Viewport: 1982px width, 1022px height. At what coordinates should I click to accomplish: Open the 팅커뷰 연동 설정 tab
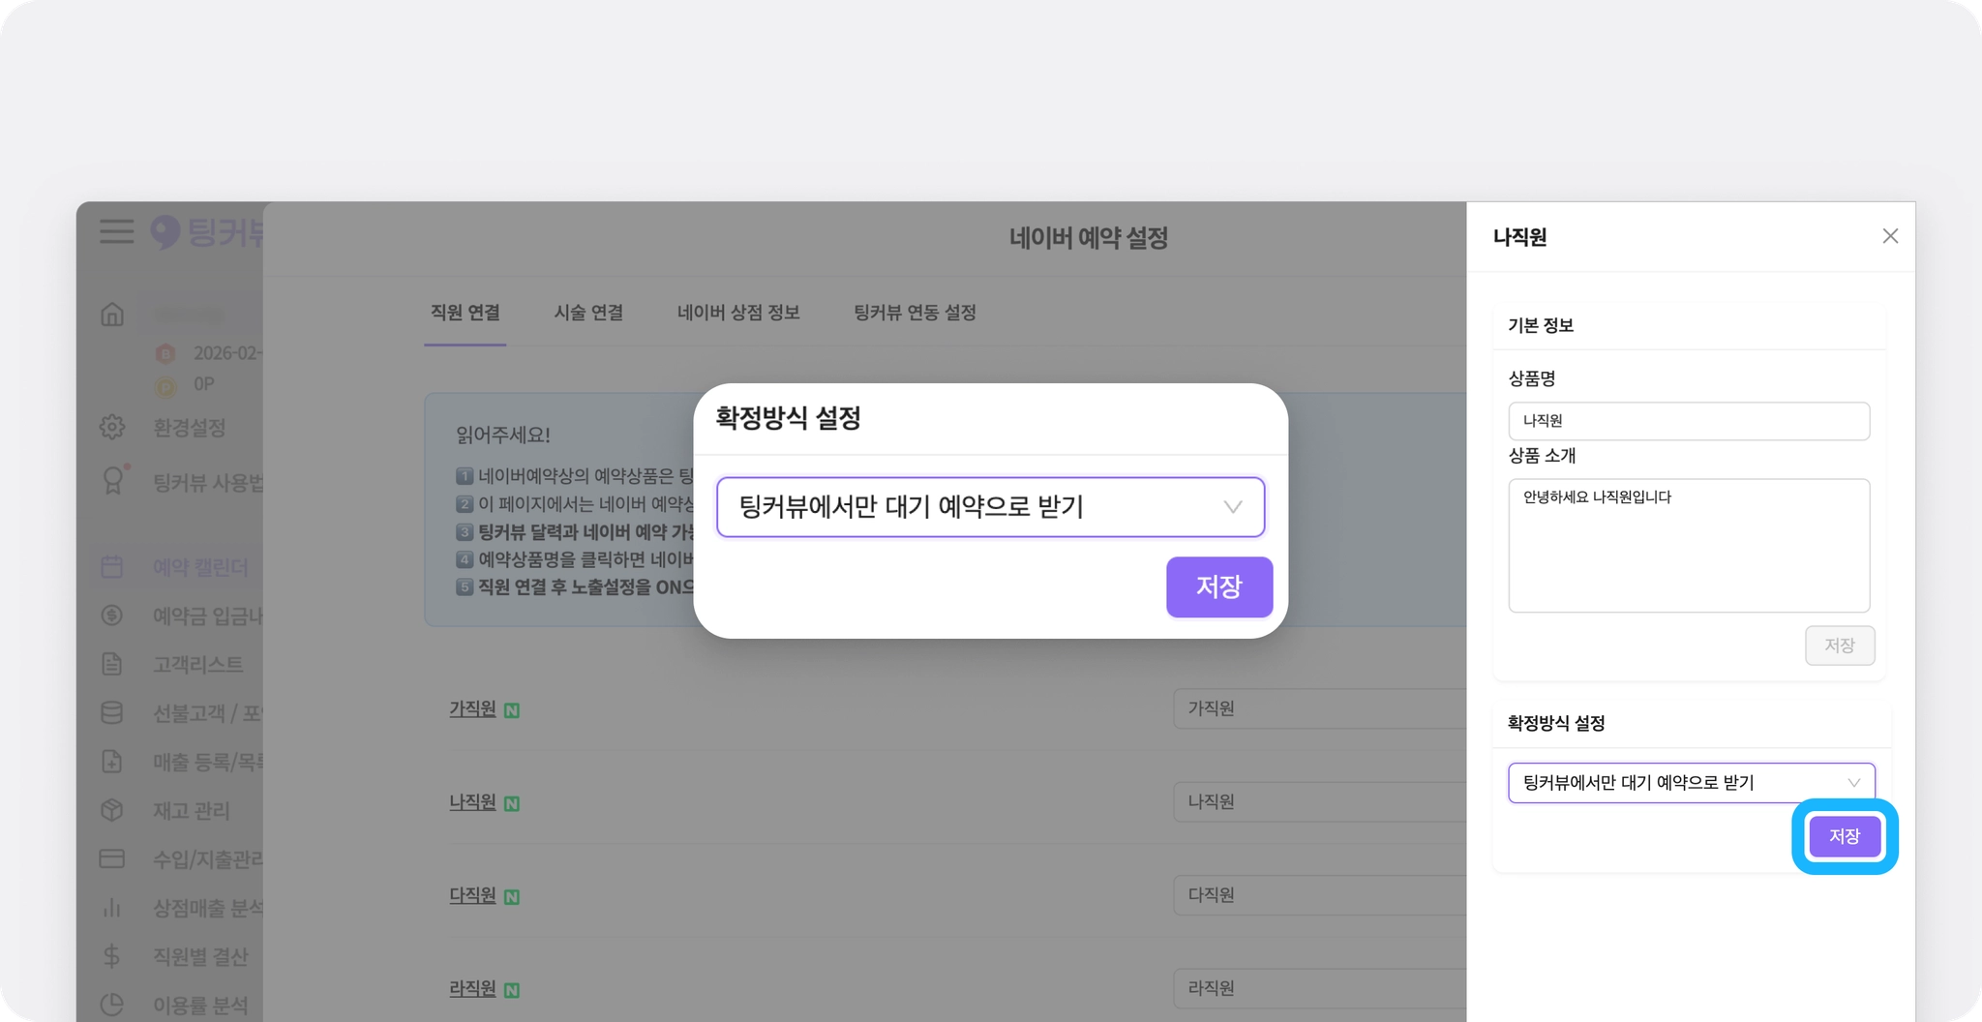915,313
